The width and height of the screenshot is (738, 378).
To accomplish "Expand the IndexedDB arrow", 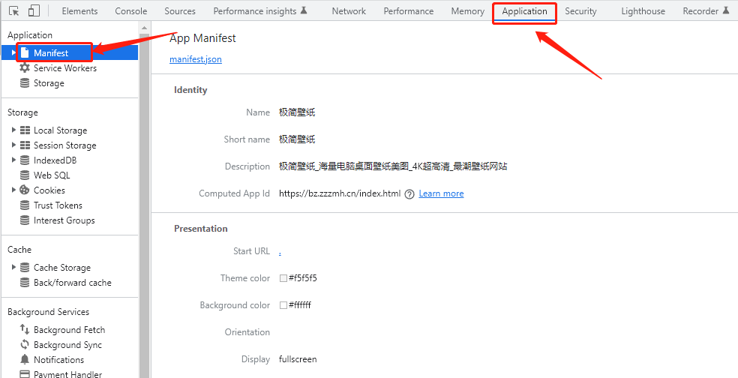I will [x=13, y=160].
